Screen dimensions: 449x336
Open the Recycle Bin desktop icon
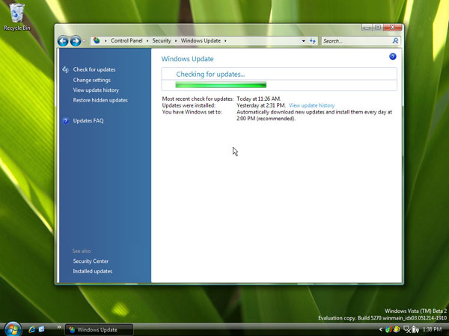pyautogui.click(x=17, y=16)
